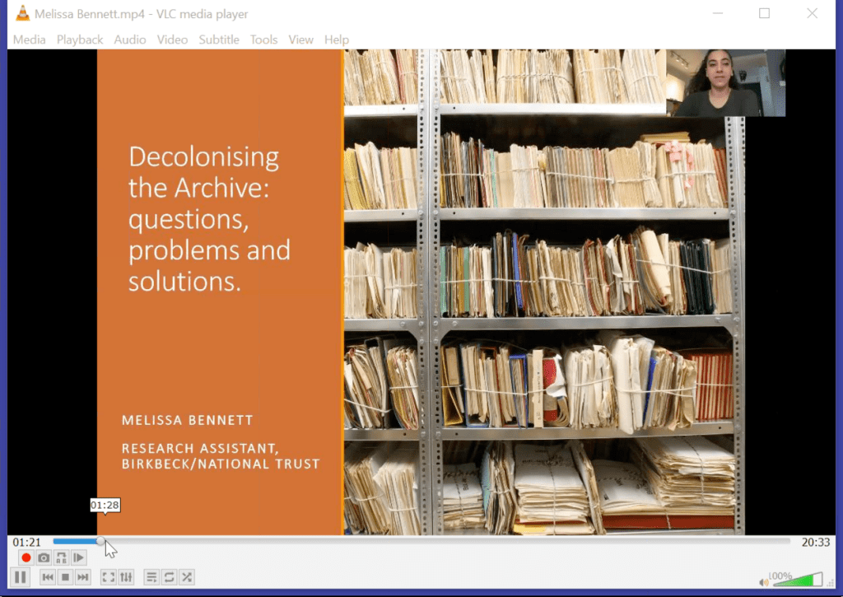This screenshot has width=843, height=597.
Task: Expand the Subtitle menu
Action: click(219, 40)
